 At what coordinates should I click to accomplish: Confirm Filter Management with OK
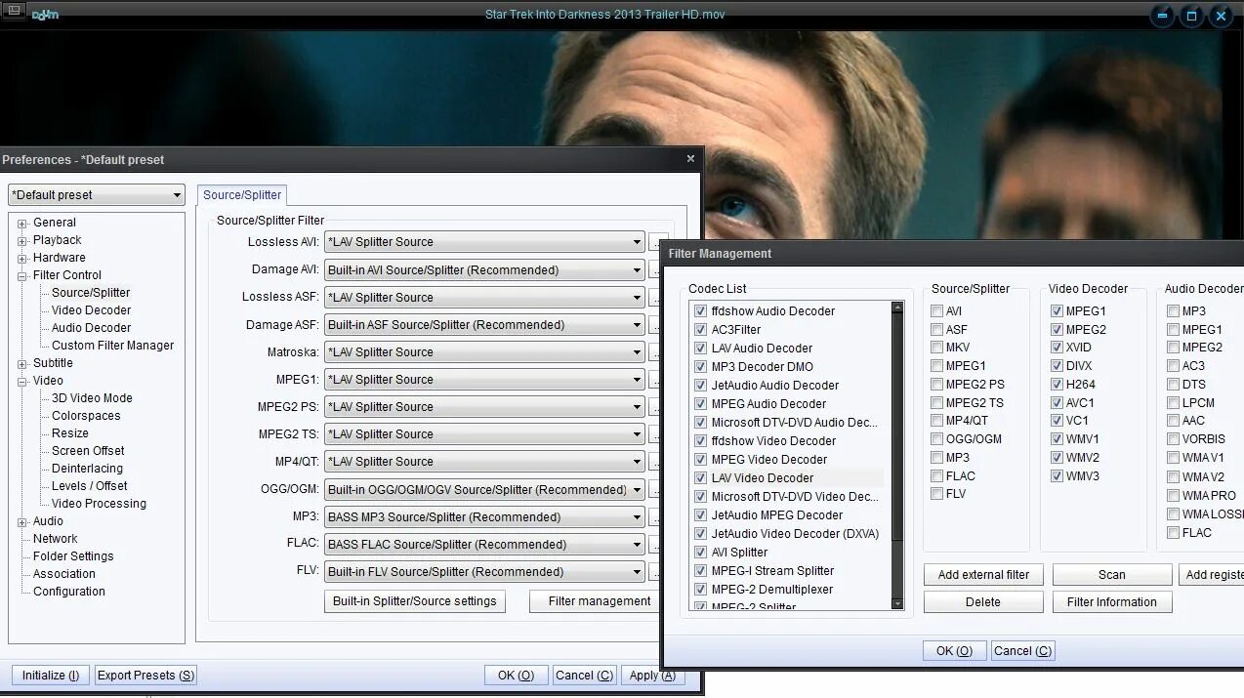pos(954,651)
